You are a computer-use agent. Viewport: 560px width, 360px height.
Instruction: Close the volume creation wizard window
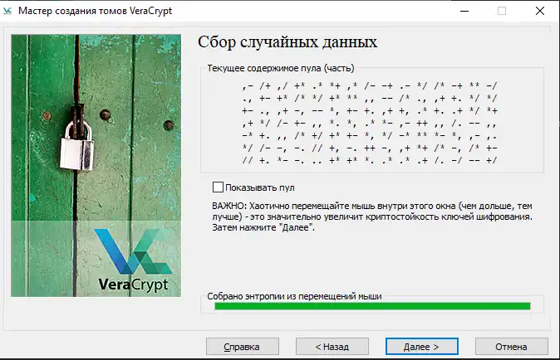point(539,11)
